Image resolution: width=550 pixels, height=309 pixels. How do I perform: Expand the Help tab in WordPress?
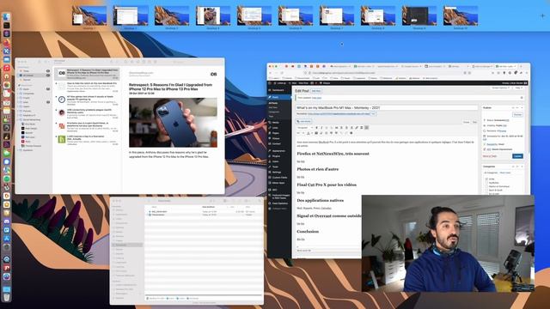[x=519, y=88]
